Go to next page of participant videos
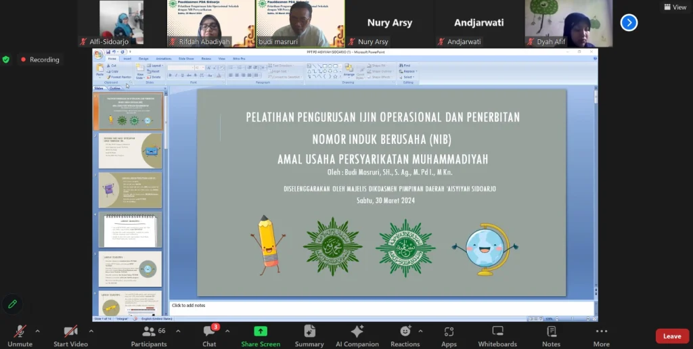Viewport: 693px width, 349px height. coord(629,22)
